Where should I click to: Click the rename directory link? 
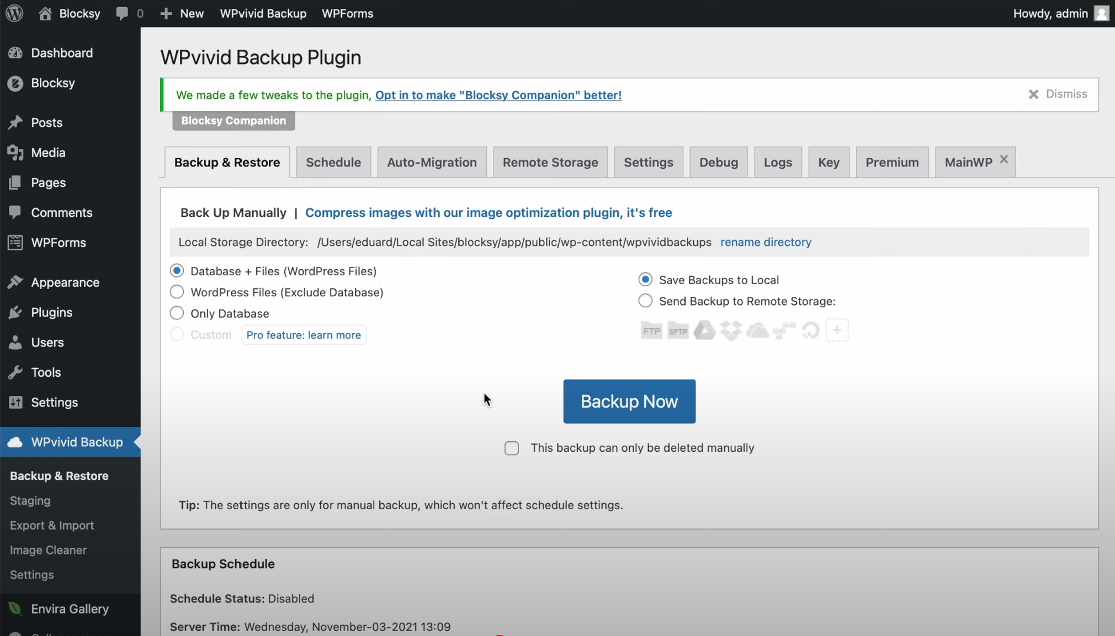pos(766,242)
